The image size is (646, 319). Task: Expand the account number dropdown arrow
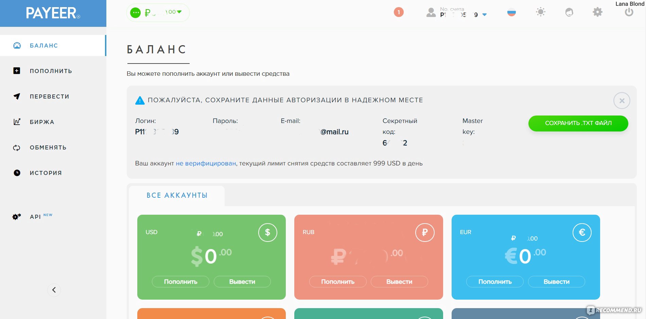point(485,15)
